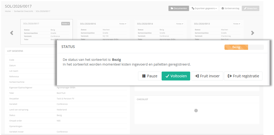This screenshot has height=135, width=274.
Task: Open Documenten folder button
Action: click(x=179, y=8)
